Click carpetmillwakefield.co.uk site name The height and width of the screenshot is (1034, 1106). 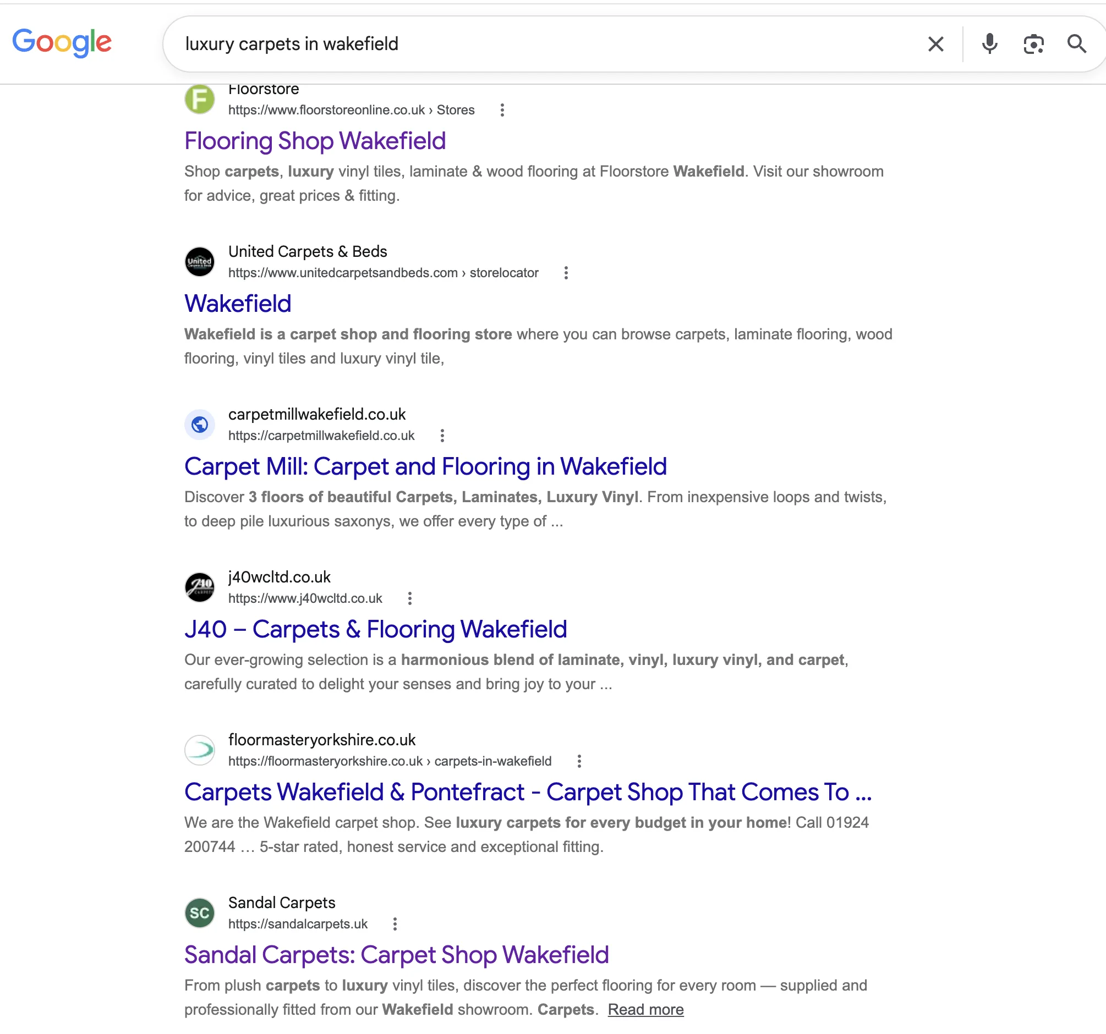pos(317,414)
